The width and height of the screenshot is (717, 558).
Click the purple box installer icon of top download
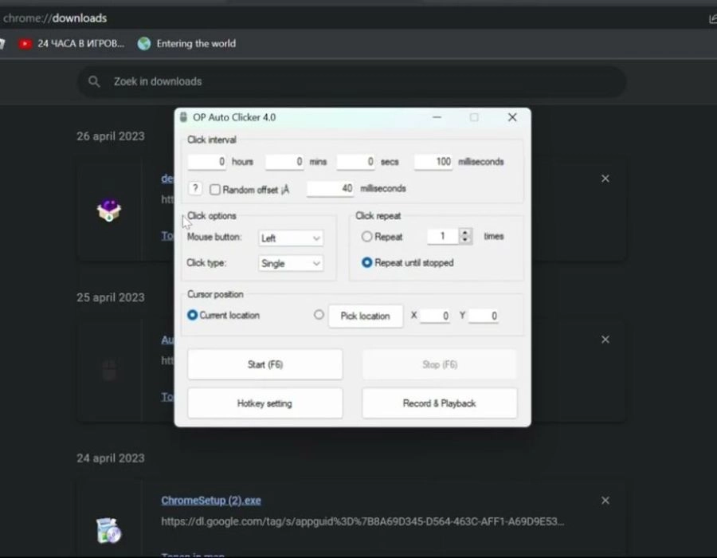(108, 210)
